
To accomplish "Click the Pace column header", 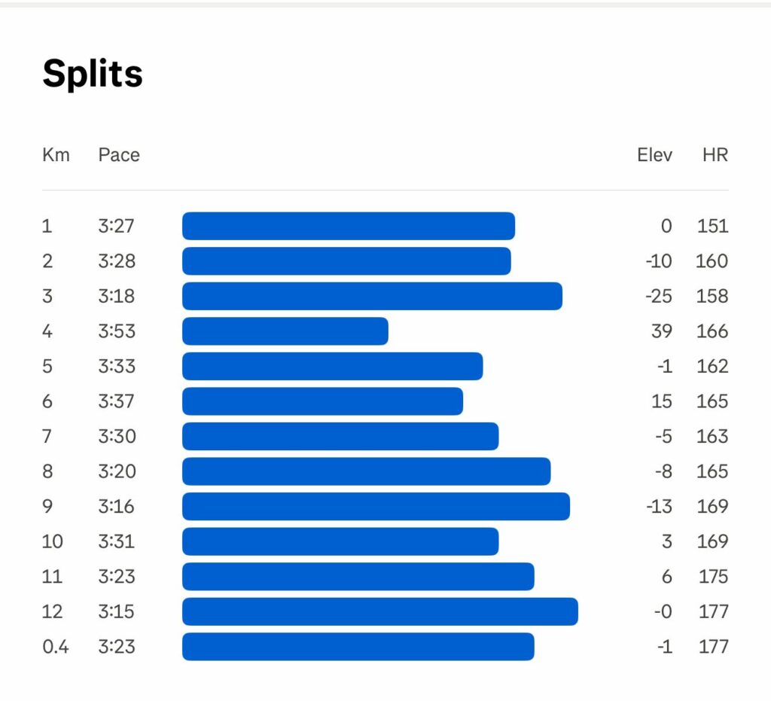I will coord(119,155).
